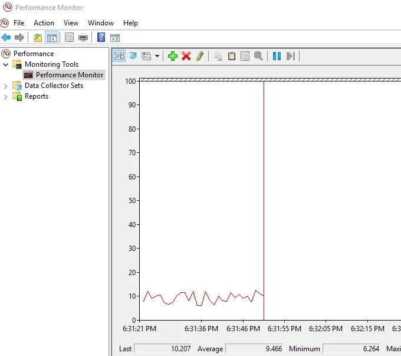Select the Performance root tree item
This screenshot has width=401, height=356.
coord(33,53)
